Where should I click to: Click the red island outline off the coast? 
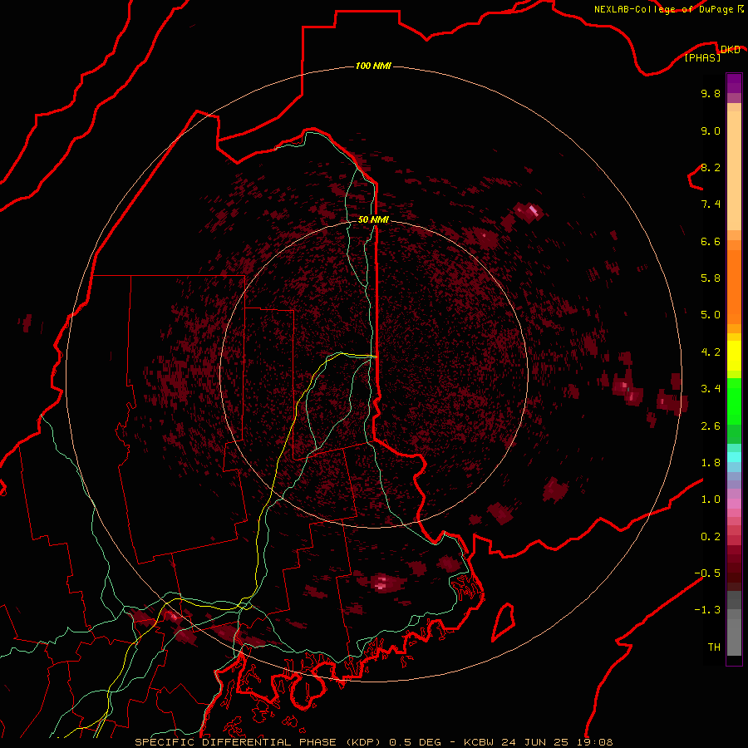pyautogui.click(x=504, y=622)
